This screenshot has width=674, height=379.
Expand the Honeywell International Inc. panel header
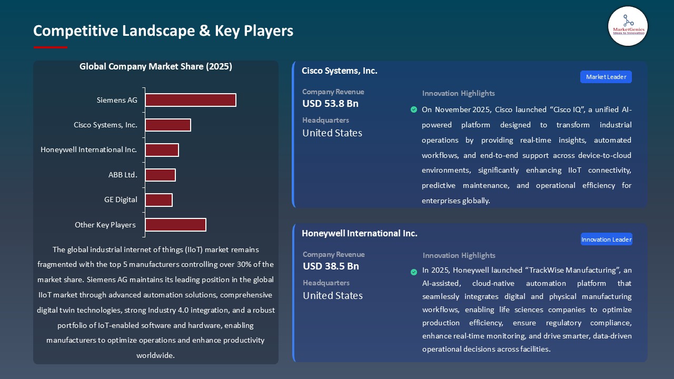pyautogui.click(x=360, y=233)
